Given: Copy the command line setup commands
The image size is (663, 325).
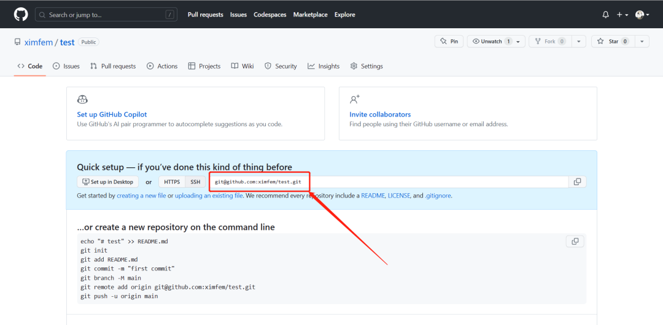Looking at the screenshot, I should pos(575,242).
